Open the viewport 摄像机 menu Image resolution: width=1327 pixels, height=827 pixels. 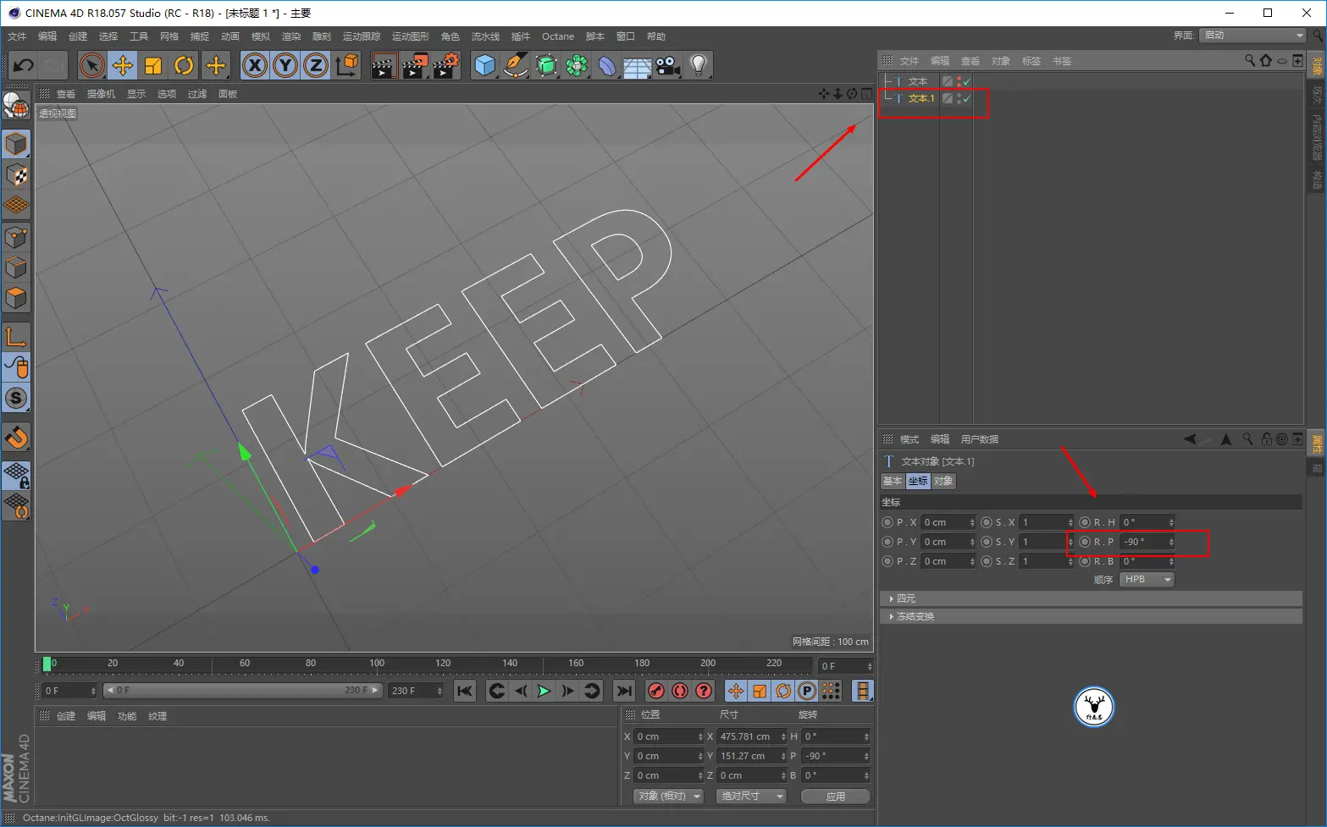point(101,94)
